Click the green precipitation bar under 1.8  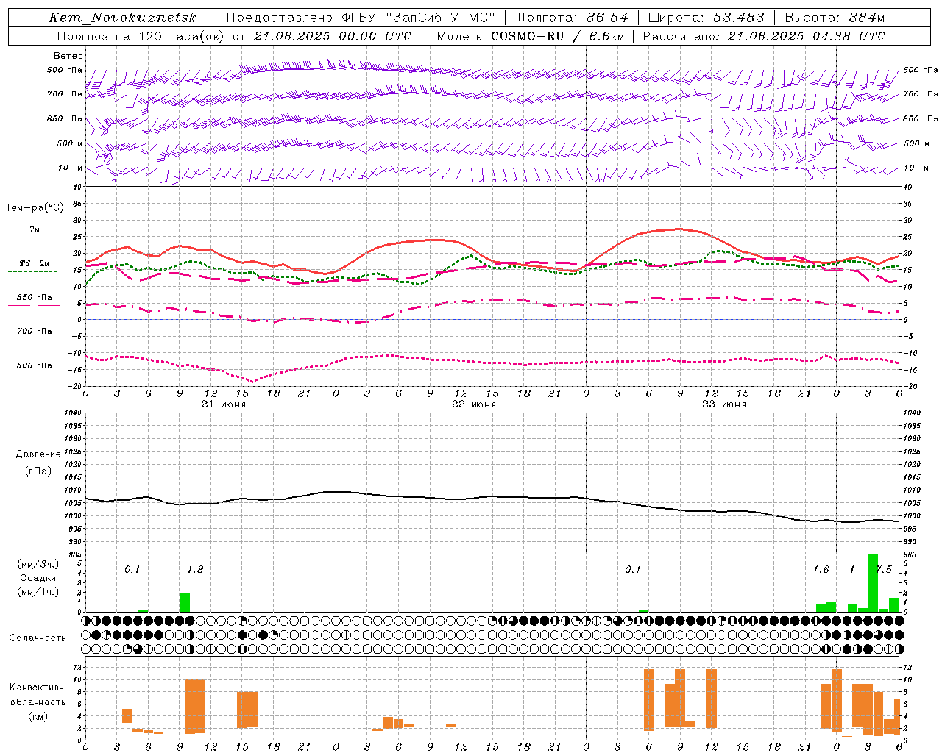click(x=185, y=602)
